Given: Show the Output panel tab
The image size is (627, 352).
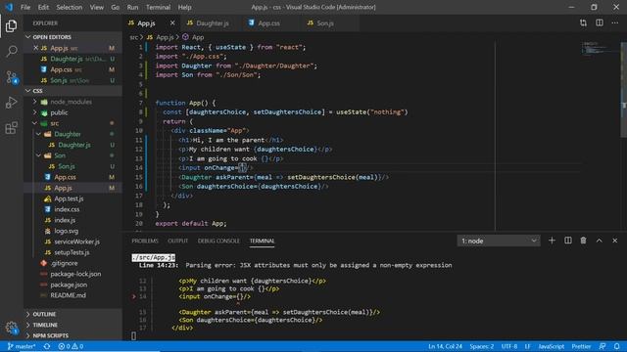Looking at the screenshot, I should tap(177, 241).
